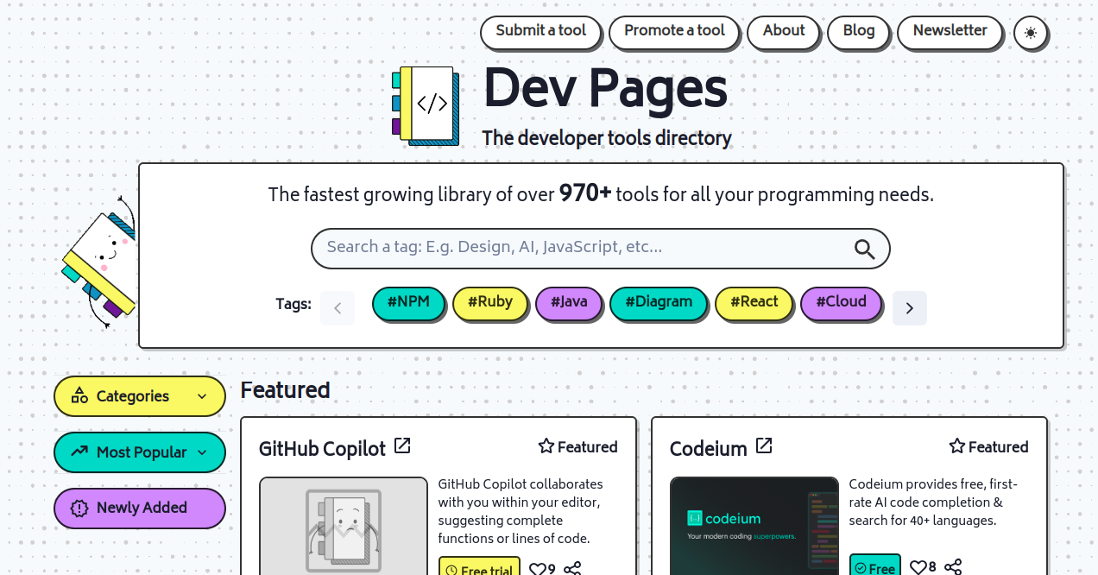Viewport: 1098px width, 575px height.
Task: Open Codeium external link icon
Action: [764, 445]
